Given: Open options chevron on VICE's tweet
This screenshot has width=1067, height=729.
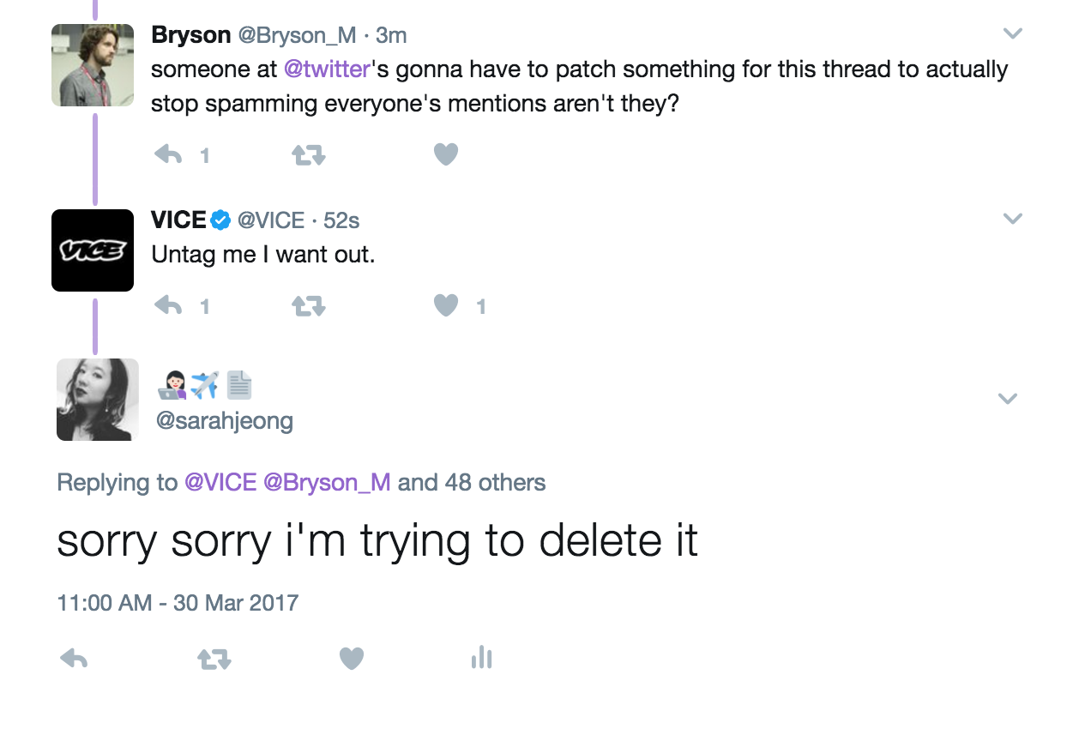Looking at the screenshot, I should 1012,220.
